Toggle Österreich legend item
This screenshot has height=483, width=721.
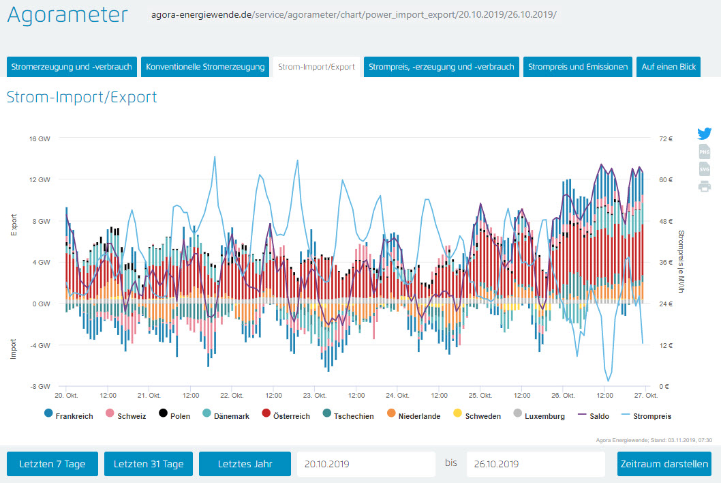pyautogui.click(x=286, y=415)
